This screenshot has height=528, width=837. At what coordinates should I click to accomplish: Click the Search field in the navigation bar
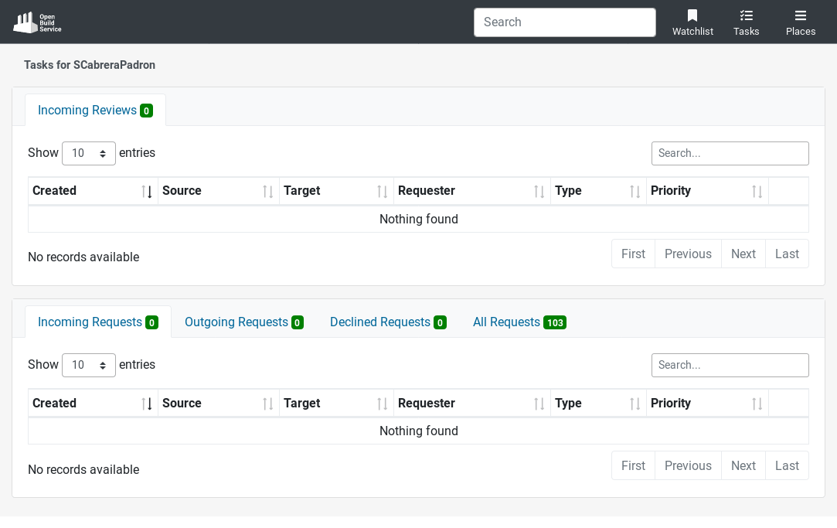[565, 22]
